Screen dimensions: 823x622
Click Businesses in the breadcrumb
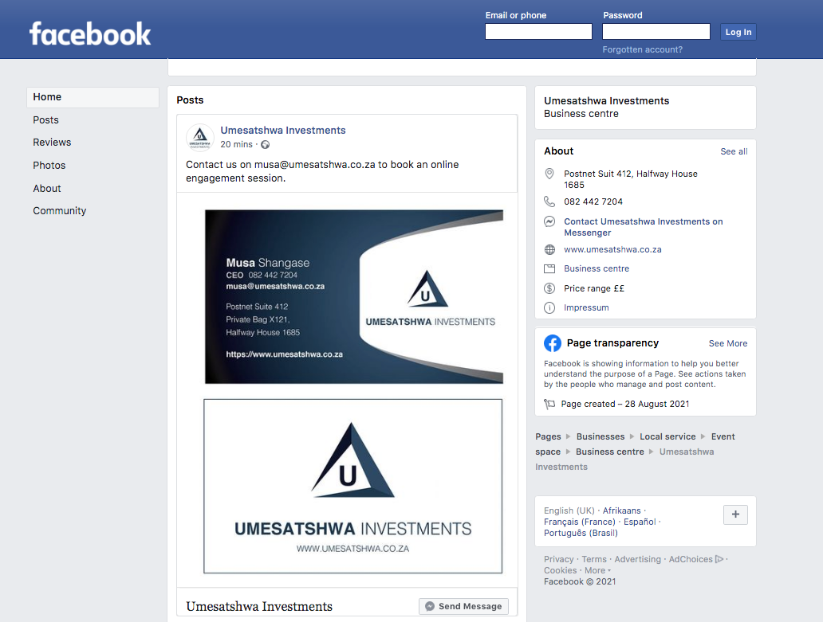pos(601,437)
